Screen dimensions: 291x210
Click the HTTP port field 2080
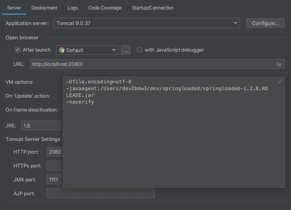coord(54,152)
